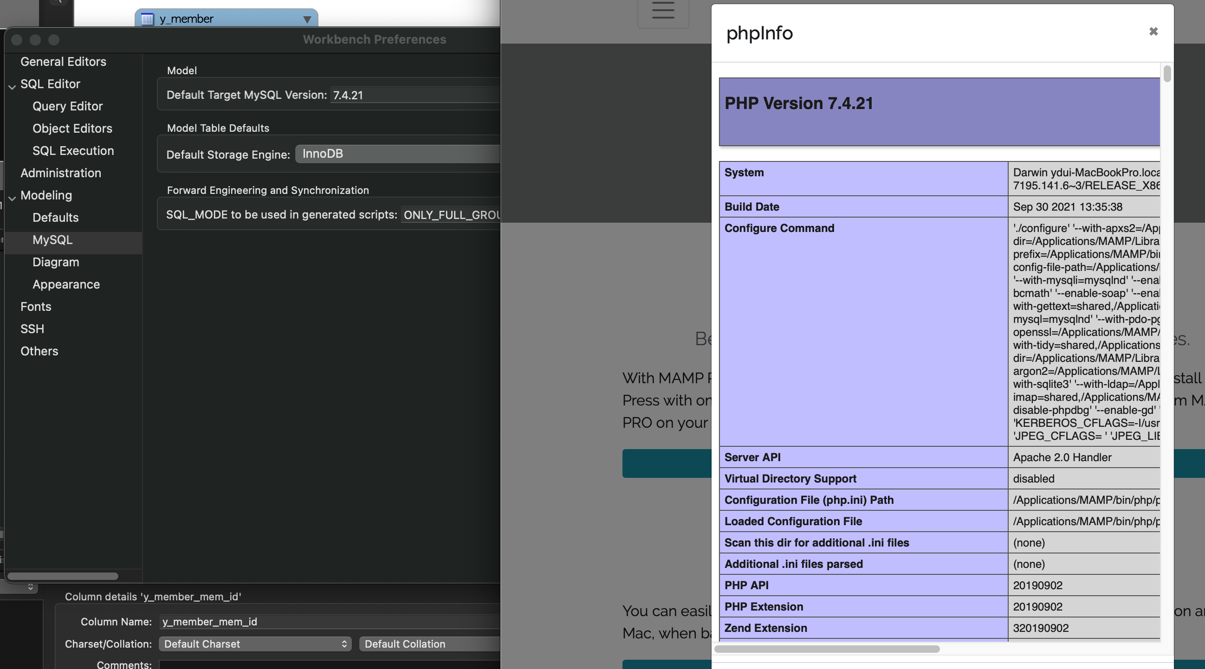Image resolution: width=1205 pixels, height=669 pixels.
Task: Select MySQL under Modeling
Action: [52, 240]
